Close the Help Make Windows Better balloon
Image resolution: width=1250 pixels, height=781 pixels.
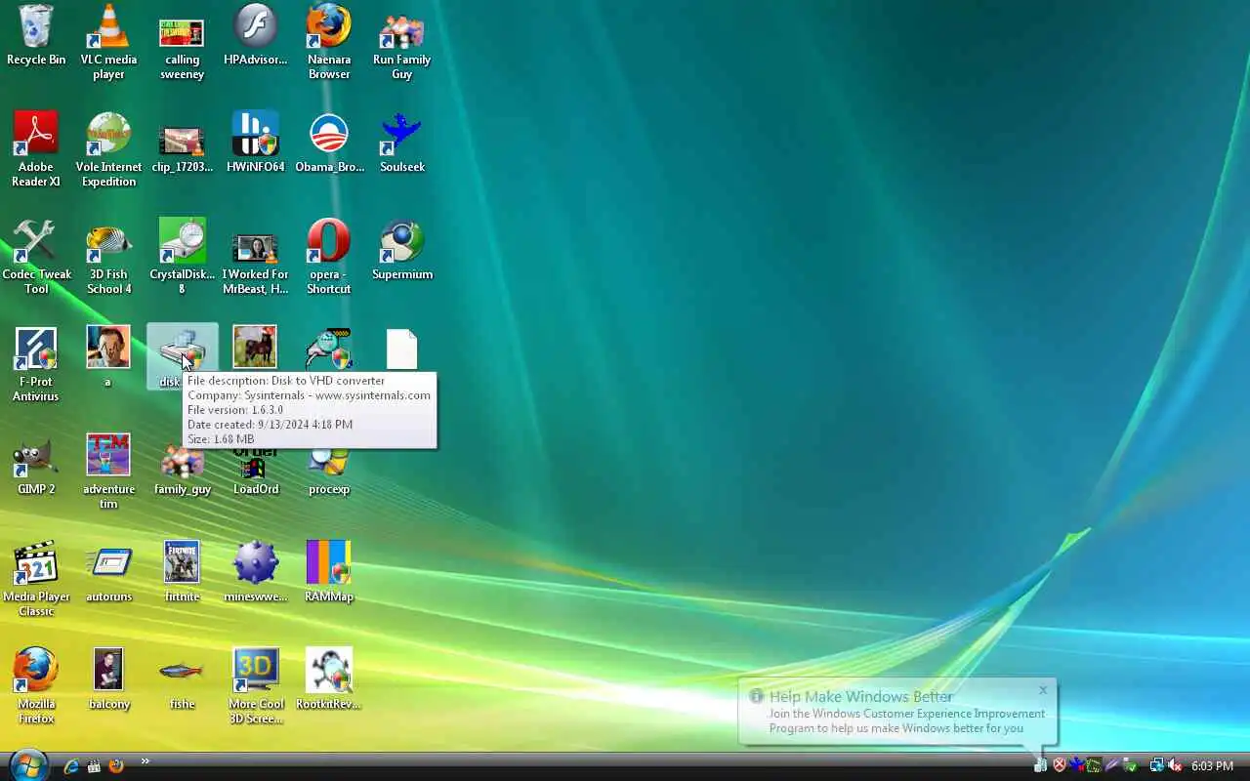1043,690
